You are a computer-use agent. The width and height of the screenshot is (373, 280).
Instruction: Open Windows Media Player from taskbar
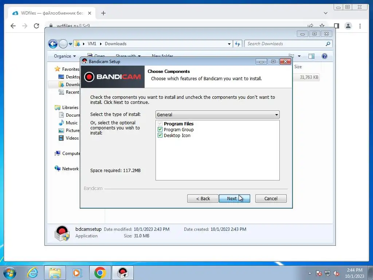click(77, 273)
